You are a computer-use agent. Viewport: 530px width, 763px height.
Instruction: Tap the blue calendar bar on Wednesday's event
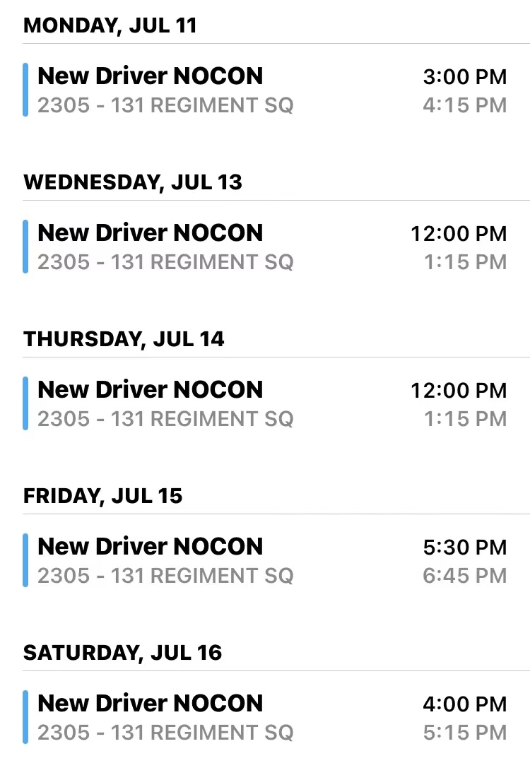25,247
